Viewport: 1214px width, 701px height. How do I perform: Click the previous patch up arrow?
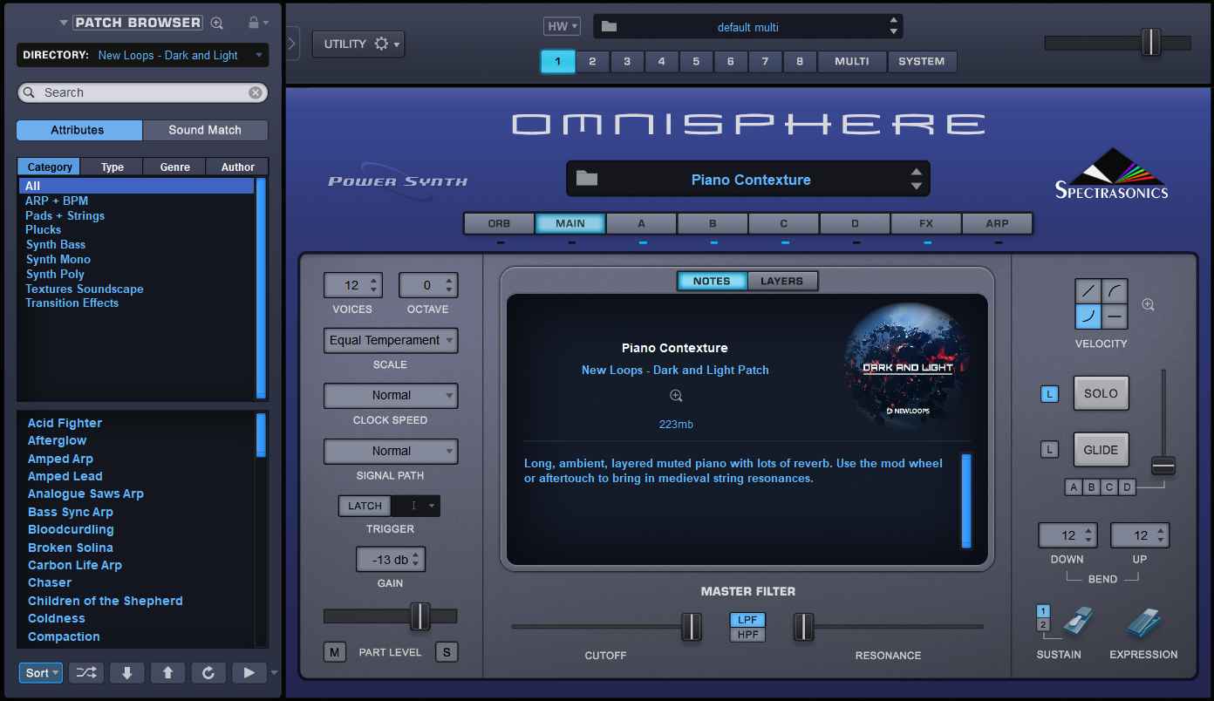click(x=167, y=672)
